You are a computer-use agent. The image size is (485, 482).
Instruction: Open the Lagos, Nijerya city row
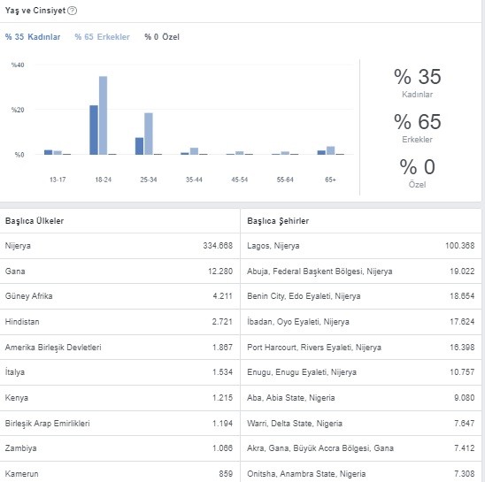point(361,246)
